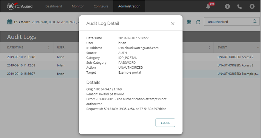Screen dimensions: 261x138
Task: Sort by the Date/Time column arrows
Action: (x=49, y=48)
